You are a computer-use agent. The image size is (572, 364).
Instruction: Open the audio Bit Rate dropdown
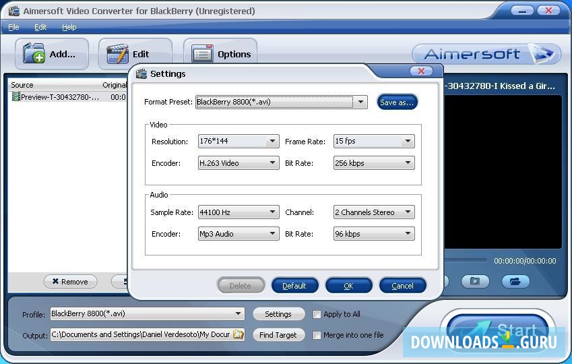[408, 234]
